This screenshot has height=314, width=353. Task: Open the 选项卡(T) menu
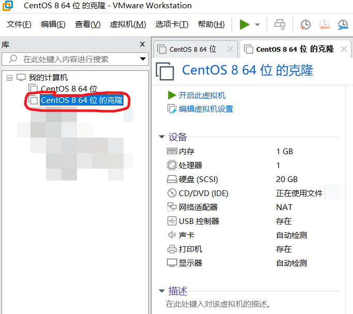172,24
